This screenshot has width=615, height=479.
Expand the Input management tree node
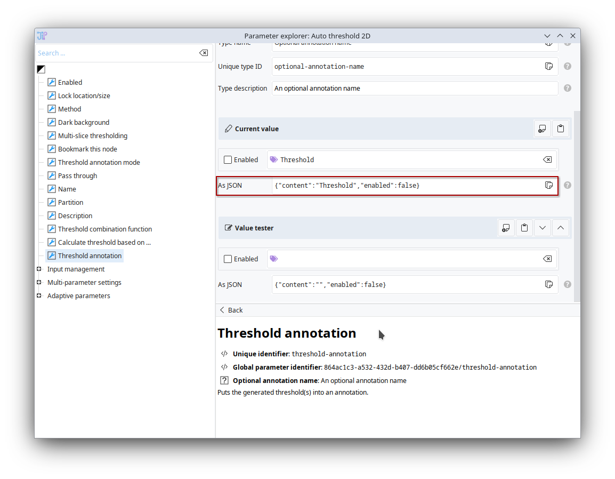point(39,269)
